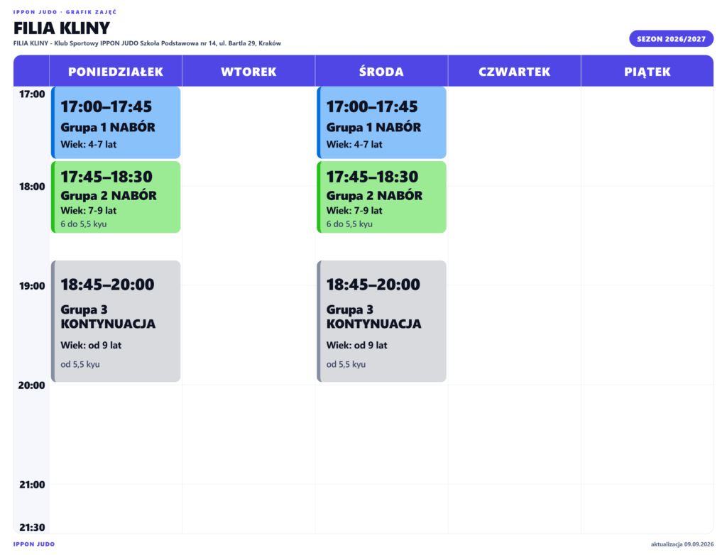Select the PIĄTEK column header
727x555 pixels.
(647, 72)
